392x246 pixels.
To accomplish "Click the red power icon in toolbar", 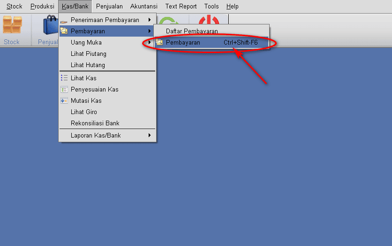I will 209,20.
